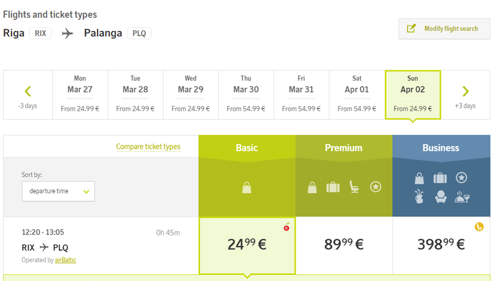497x281 pixels.
Task: Click the hand bag icon under Basic
Action: (247, 187)
